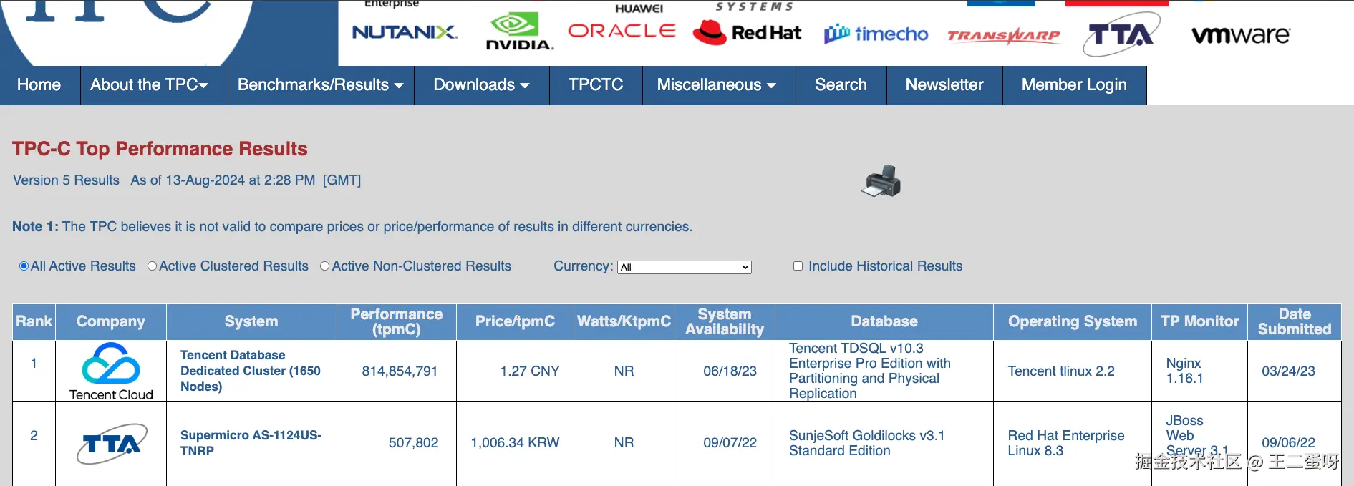
Task: Sort by Date Submitted column header
Action: [1295, 322]
